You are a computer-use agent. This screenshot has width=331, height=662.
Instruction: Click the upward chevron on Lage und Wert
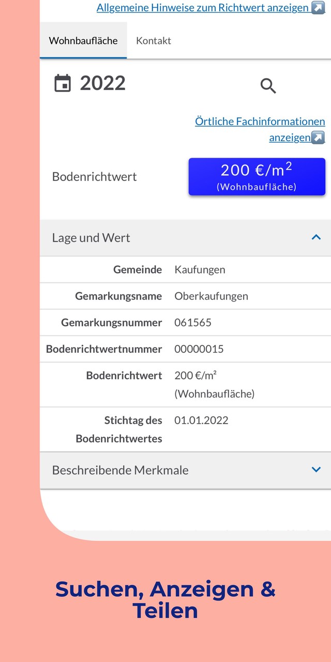(315, 237)
